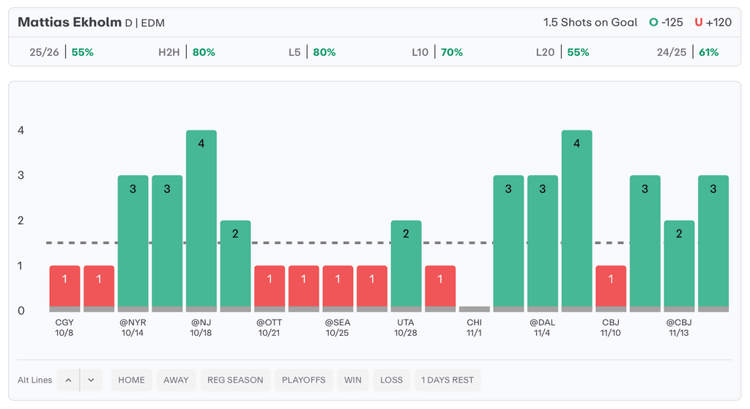Click the 4-shot bar for @NJ 10/18
Image resolution: width=750 pixels, height=409 pixels.
click(201, 220)
